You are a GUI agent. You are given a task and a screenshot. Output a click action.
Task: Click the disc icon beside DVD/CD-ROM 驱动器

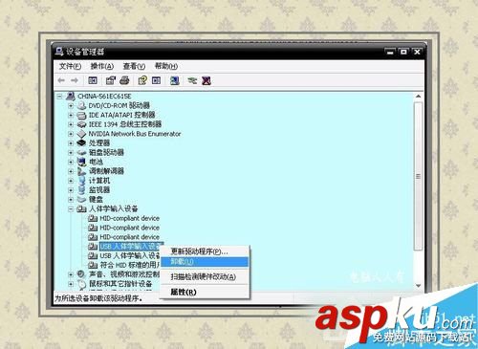[82, 105]
